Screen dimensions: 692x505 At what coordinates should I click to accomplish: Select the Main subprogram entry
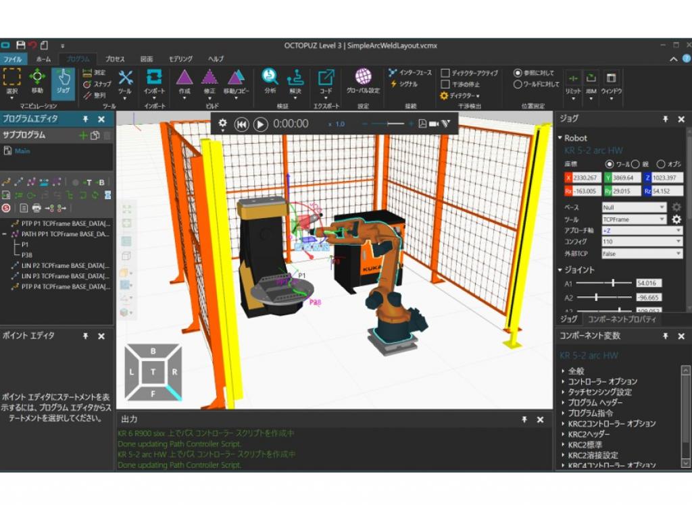pos(22,151)
